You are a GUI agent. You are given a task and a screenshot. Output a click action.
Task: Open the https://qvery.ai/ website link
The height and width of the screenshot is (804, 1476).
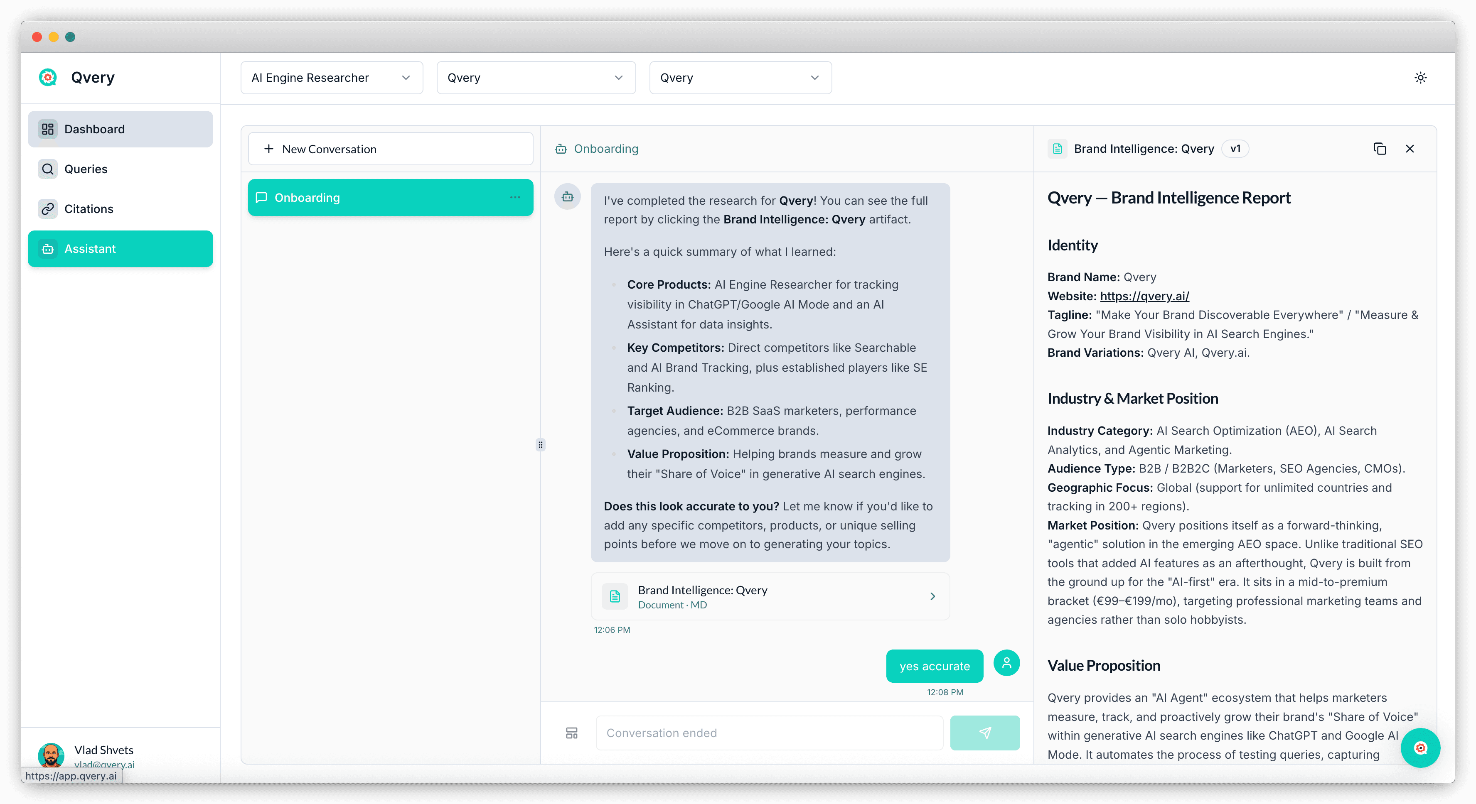[x=1144, y=296]
